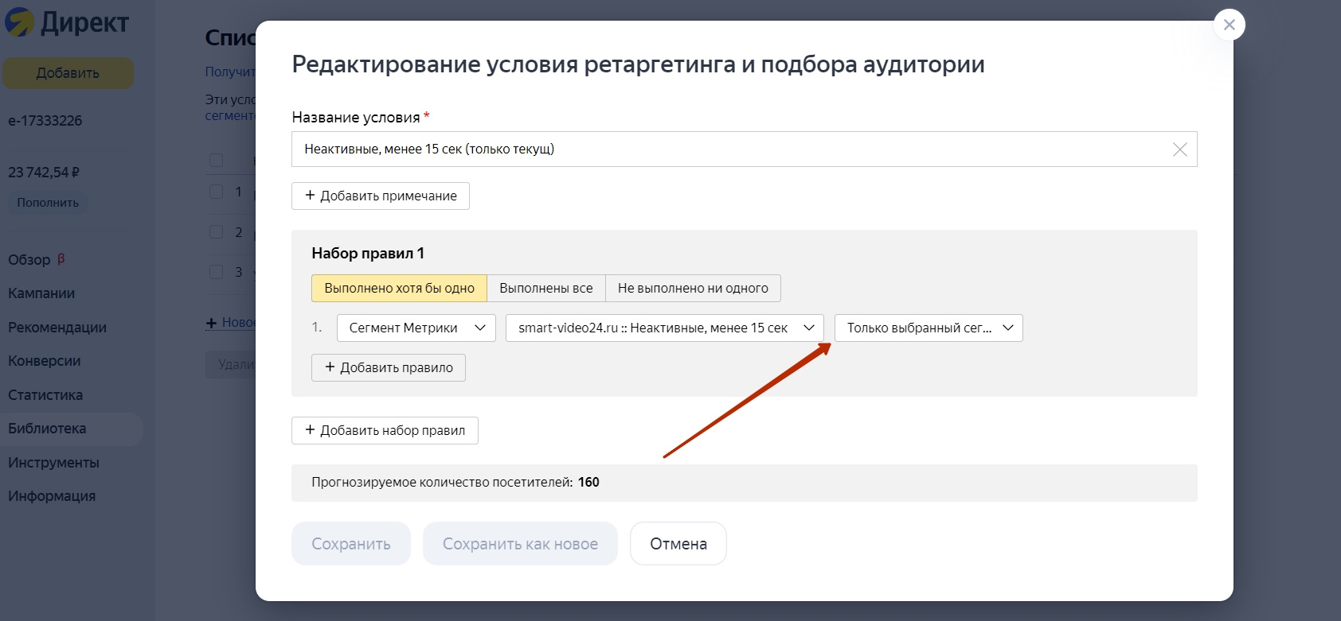Click the forecast visitors count 160
Viewport: 1341px width, 621px height.
(588, 483)
